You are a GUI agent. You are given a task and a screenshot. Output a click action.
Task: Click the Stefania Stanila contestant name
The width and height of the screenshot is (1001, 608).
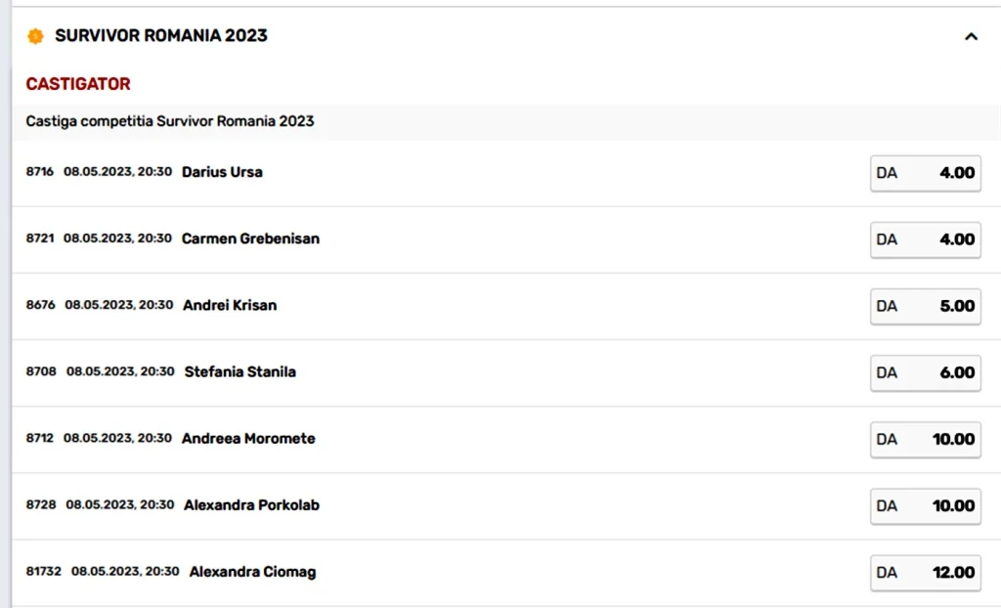[239, 371]
